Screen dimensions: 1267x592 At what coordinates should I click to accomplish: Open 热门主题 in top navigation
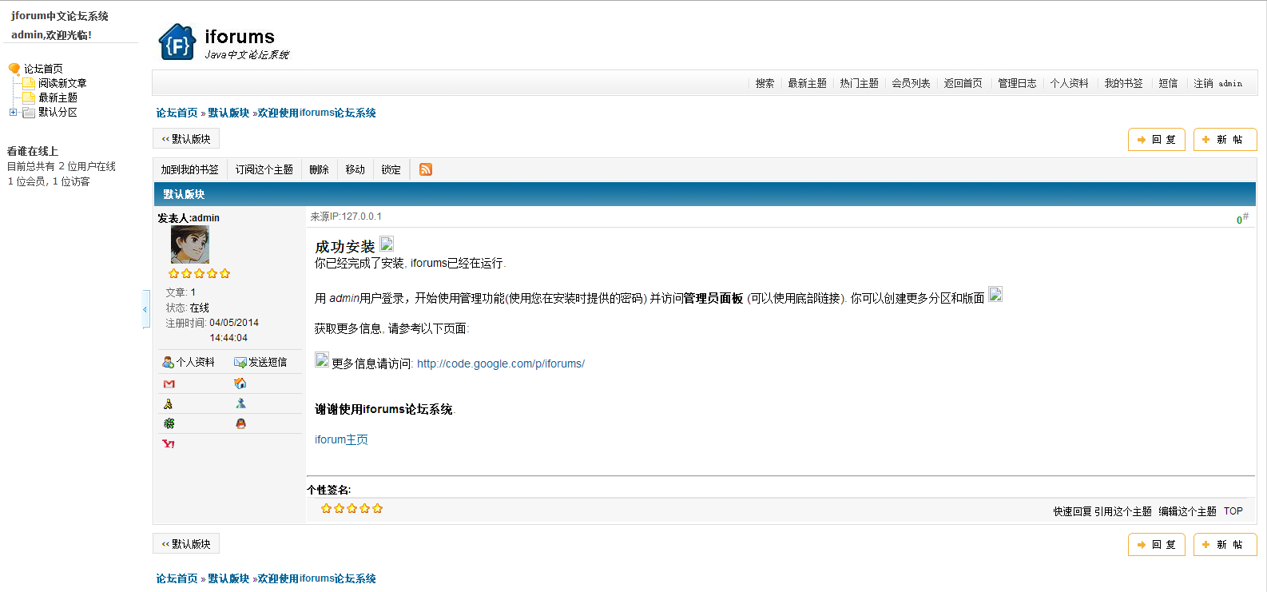[x=859, y=83]
